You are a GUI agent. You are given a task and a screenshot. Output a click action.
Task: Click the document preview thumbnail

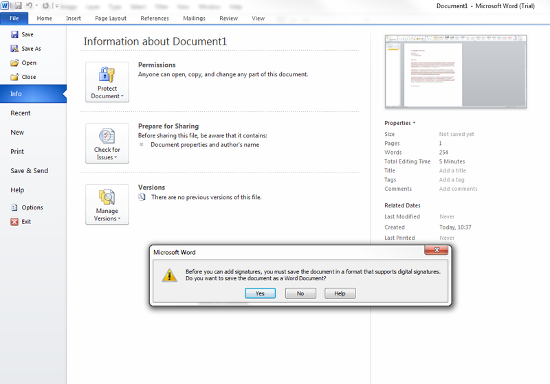pyautogui.click(x=455, y=71)
